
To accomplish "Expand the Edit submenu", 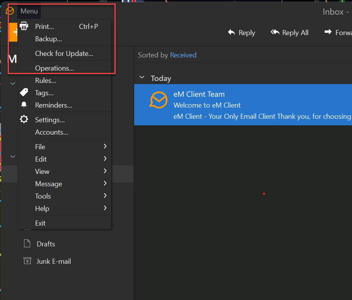I will (64, 159).
